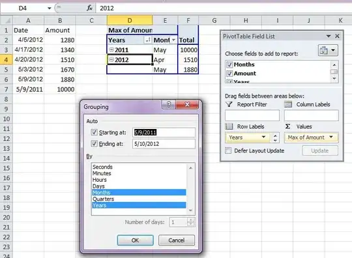Viewport: 352px width, 258px height.
Task: Click the Number of days field
Action: pos(178,222)
